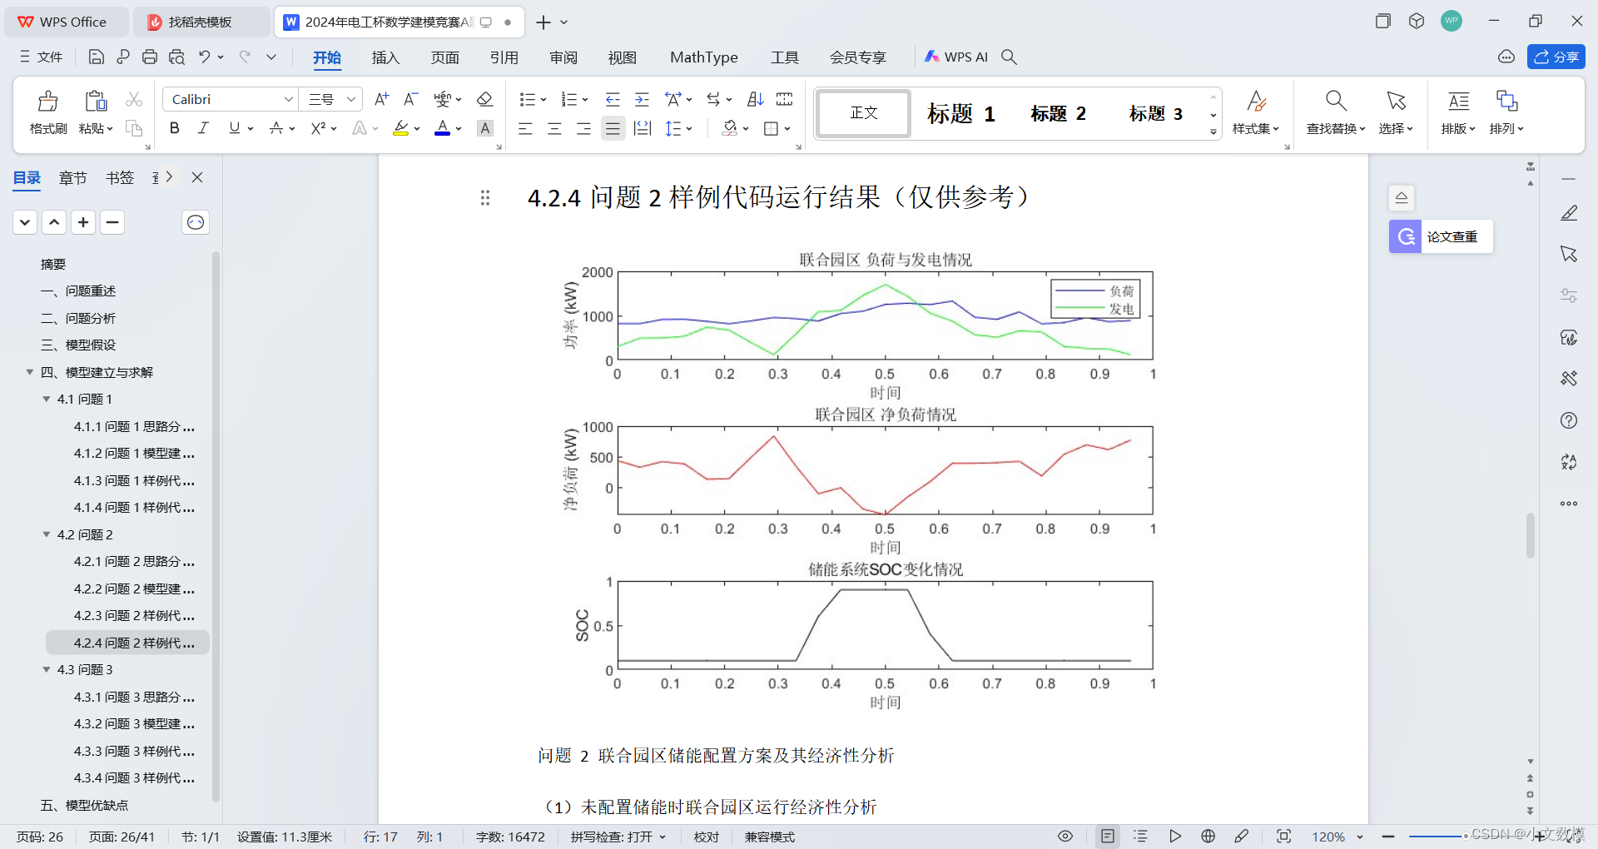Click the Decrease indent icon

[613, 99]
